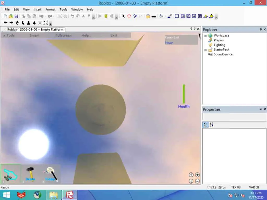Undo the last action
The width and height of the screenshot is (267, 200).
41,16
